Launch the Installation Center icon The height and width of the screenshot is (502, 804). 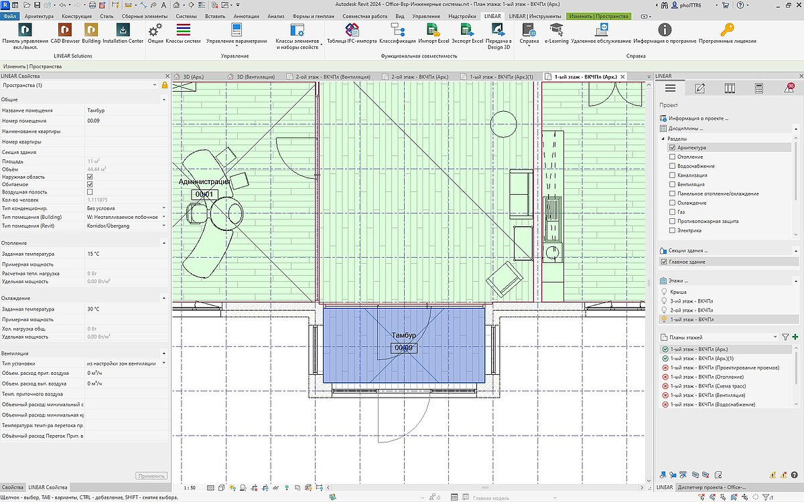click(123, 31)
